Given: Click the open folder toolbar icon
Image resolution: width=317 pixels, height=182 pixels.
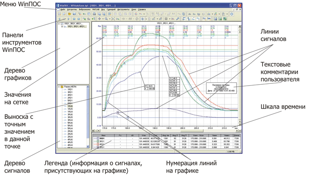Looking at the screenshot, I should pos(69,14).
